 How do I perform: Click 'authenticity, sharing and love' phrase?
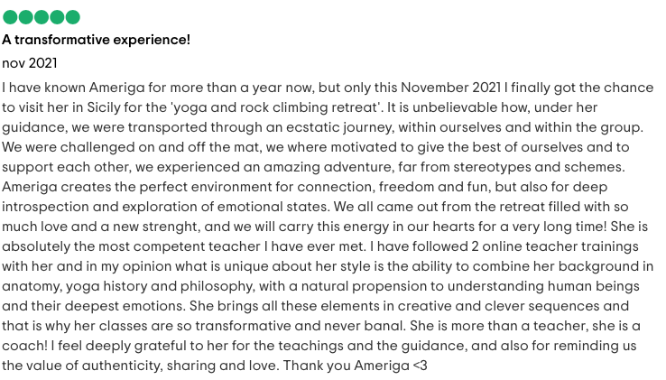point(180,366)
